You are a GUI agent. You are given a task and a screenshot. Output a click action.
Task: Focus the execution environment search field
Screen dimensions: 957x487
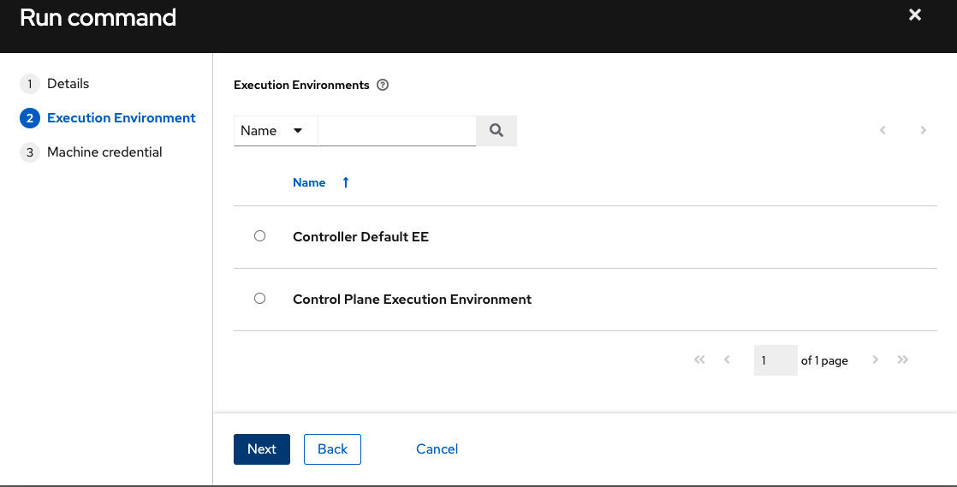pyautogui.click(x=396, y=131)
